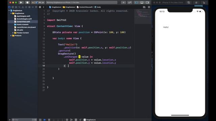
Task: Collapse the DragGesture project root
Action: 9,10
